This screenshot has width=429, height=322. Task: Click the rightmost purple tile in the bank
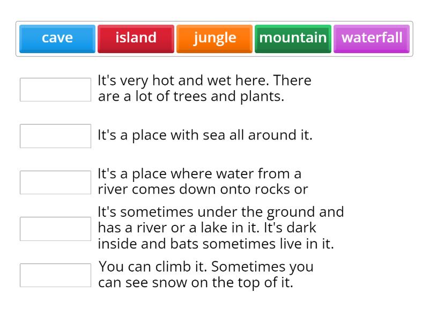(x=372, y=38)
